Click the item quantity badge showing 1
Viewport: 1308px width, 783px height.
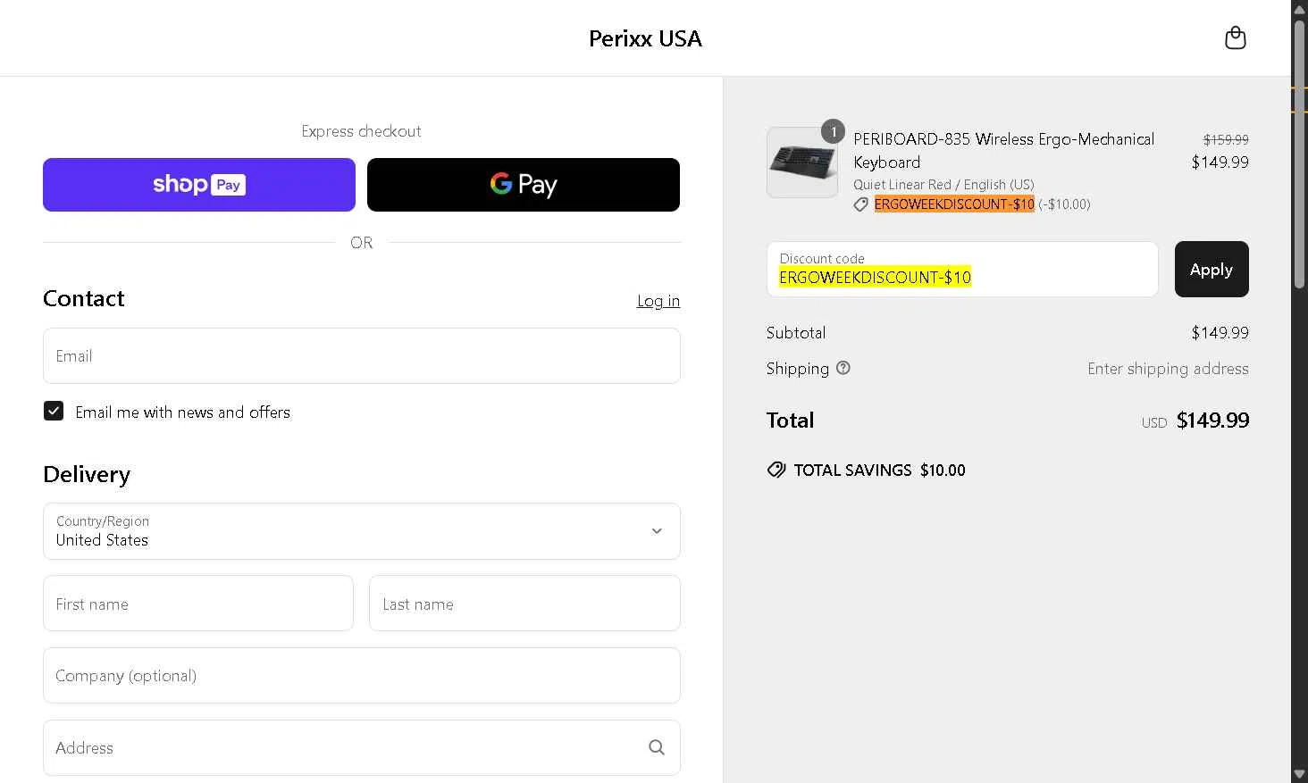pos(833,131)
